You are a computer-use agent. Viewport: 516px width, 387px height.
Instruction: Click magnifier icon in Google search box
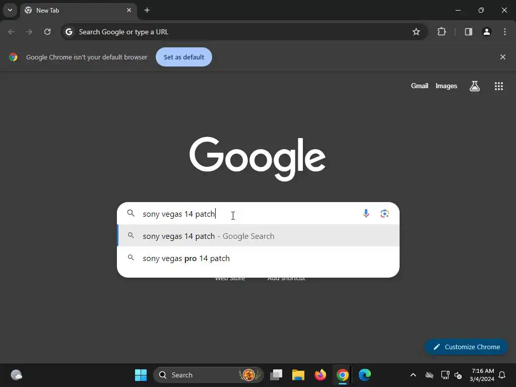131,213
